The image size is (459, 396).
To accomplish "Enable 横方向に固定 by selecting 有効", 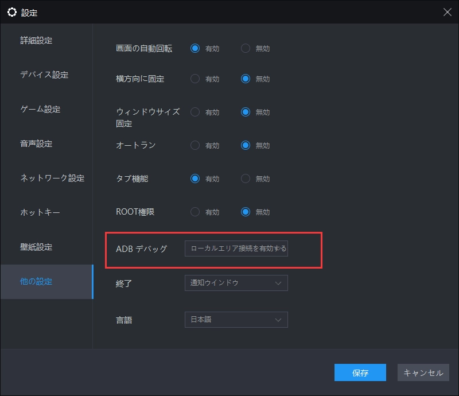I will pos(194,79).
